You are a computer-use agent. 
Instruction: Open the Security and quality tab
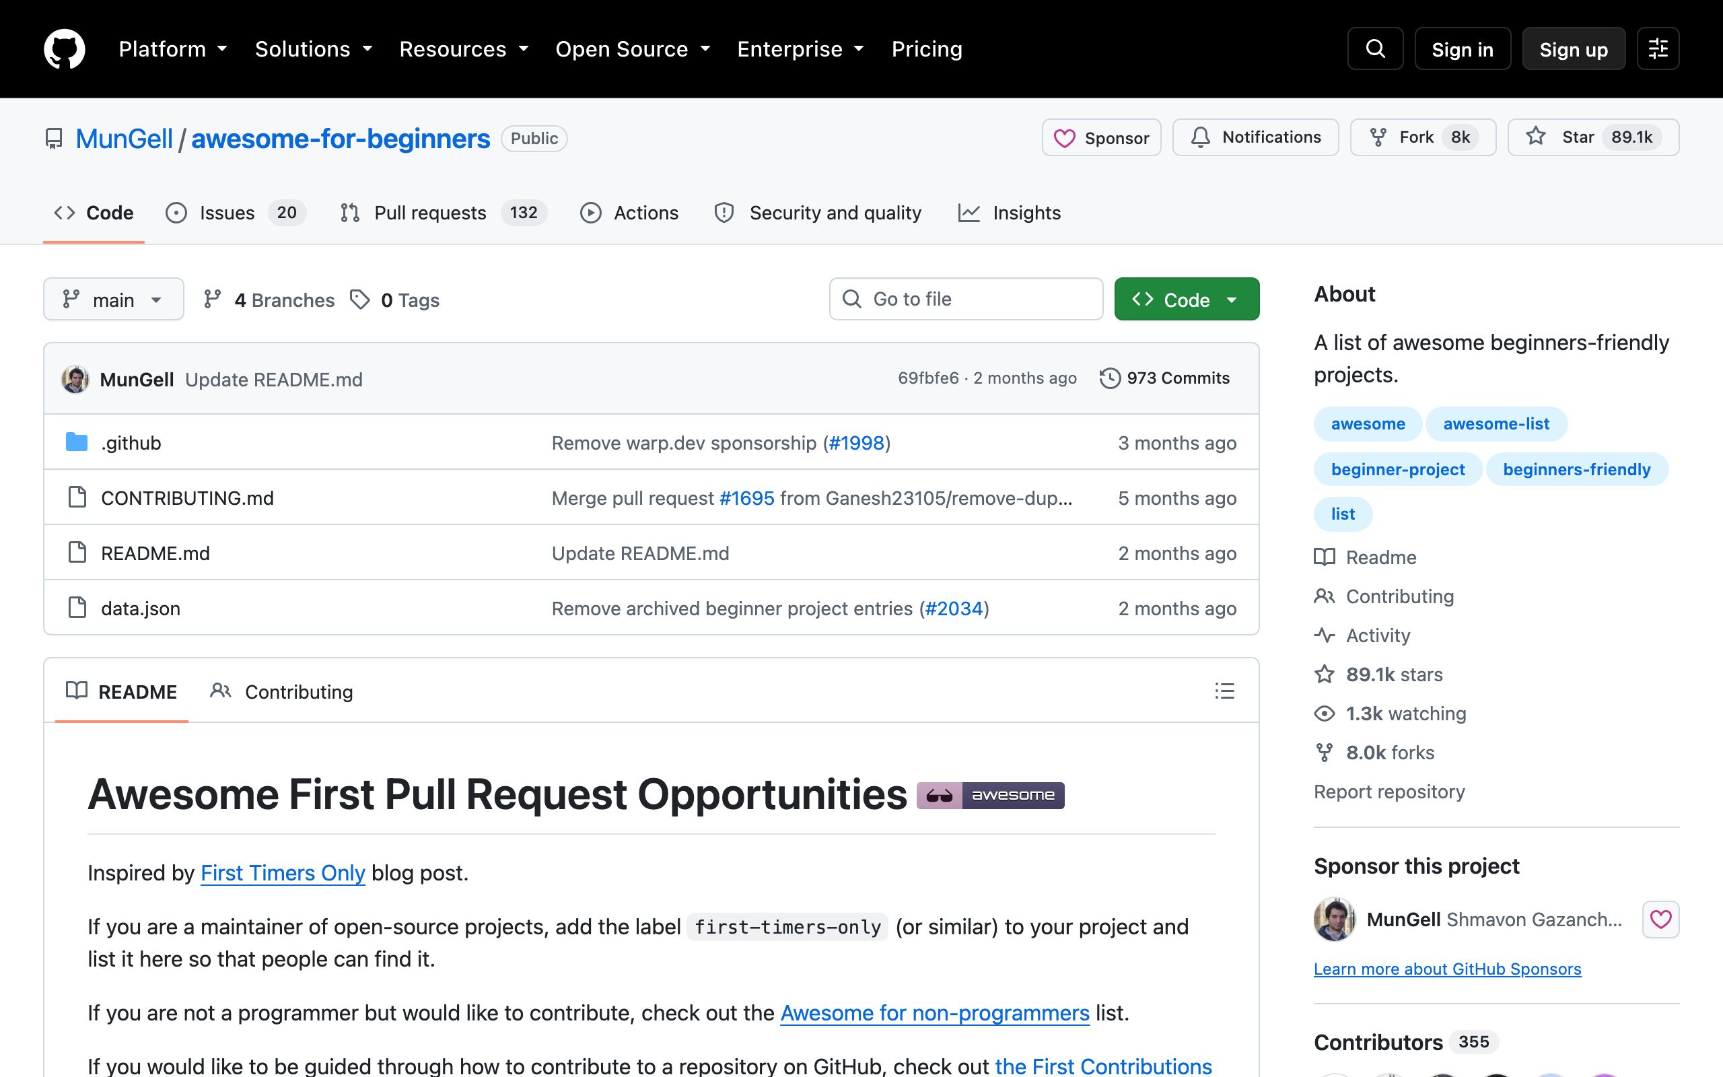coord(818,213)
